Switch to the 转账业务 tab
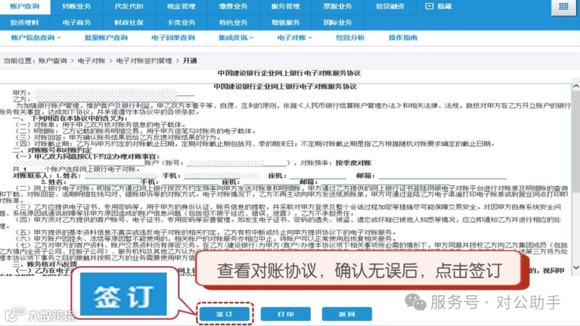Image resolution: width=580 pixels, height=326 pixels. [77, 6]
